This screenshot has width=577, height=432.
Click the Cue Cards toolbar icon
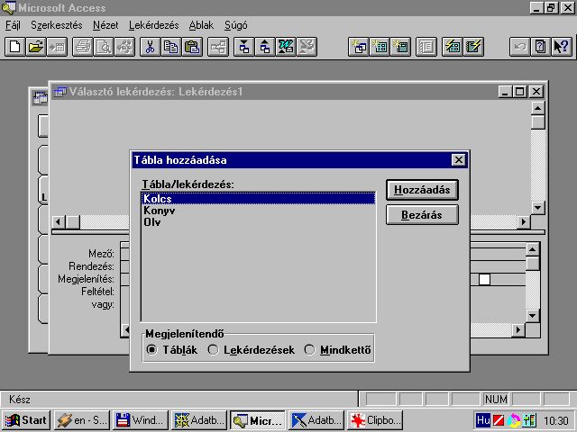click(541, 47)
